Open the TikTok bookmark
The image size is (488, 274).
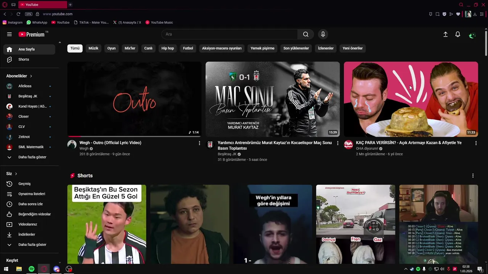[x=91, y=22]
